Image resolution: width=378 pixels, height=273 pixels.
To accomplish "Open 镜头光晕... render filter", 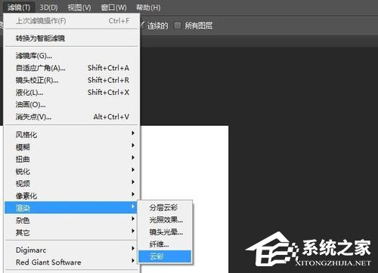I will click(x=165, y=232).
